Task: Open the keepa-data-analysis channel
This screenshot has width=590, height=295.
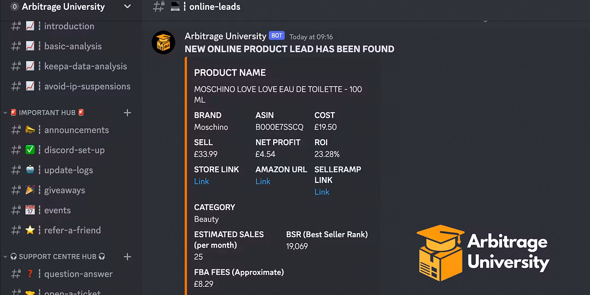Action: click(x=85, y=66)
